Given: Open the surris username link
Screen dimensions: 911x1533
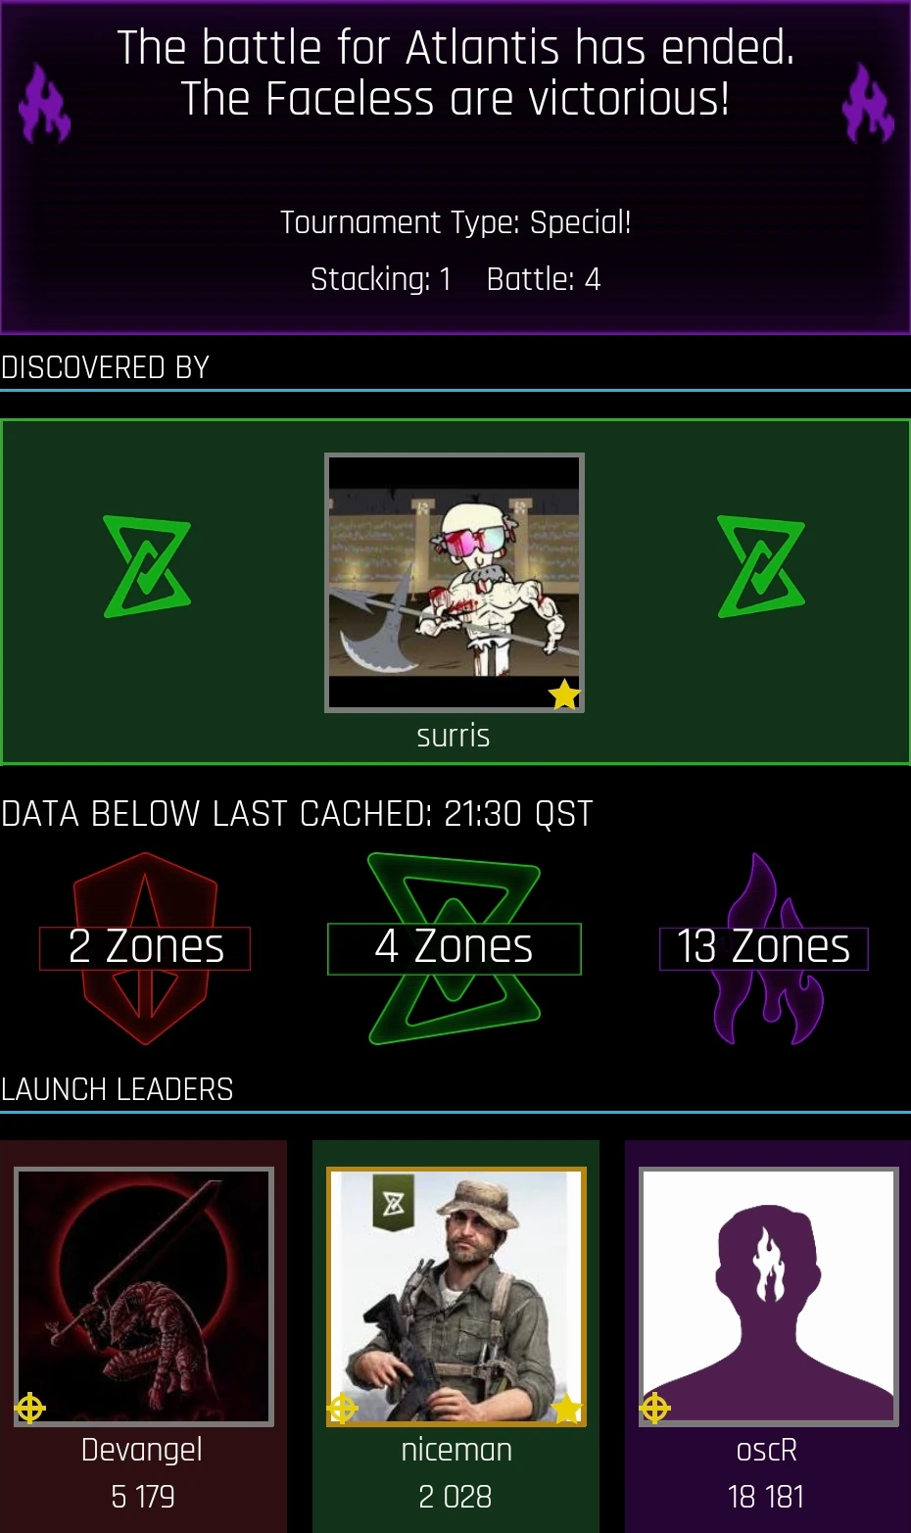Looking at the screenshot, I should (x=454, y=736).
